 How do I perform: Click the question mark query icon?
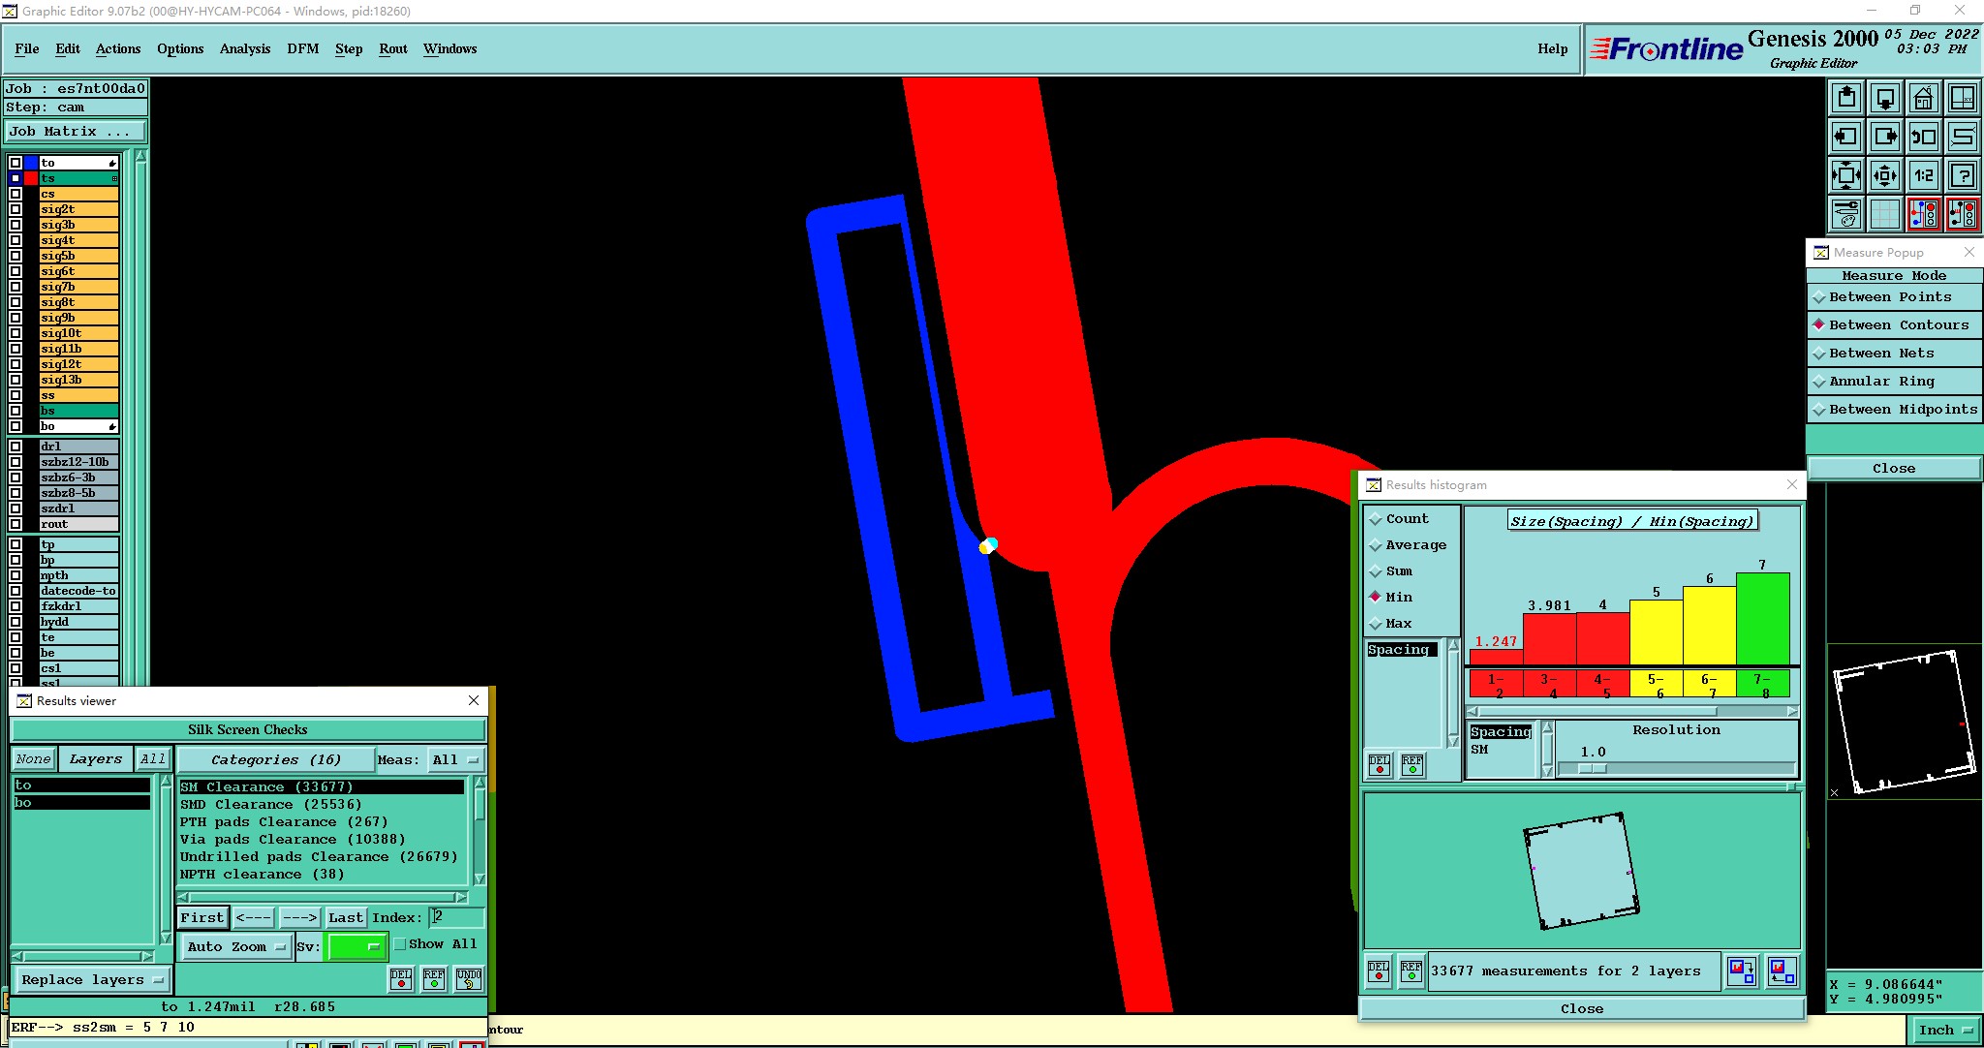coord(1962,175)
